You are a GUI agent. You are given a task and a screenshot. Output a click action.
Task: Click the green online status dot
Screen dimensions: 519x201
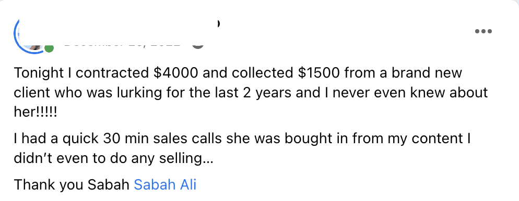click(49, 48)
